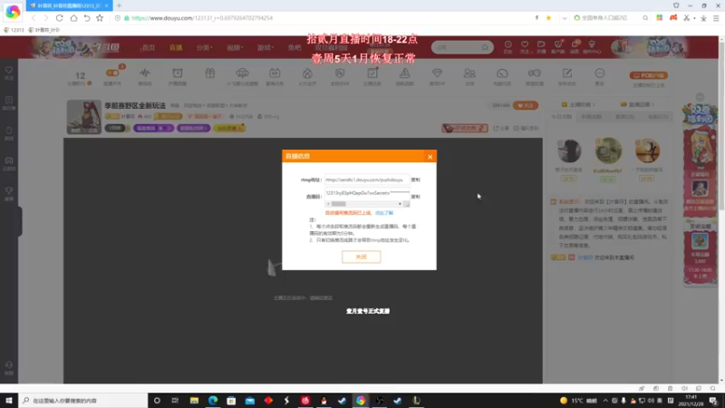This screenshot has width=725, height=408.
Task: Open the 主播投稿 link in right panel
Action: pos(578,104)
